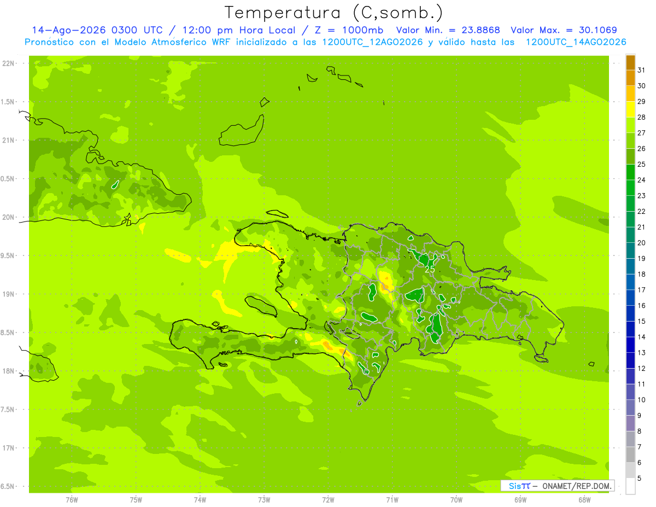
Task: Click the 76W longitude axis label
Action: click(72, 500)
